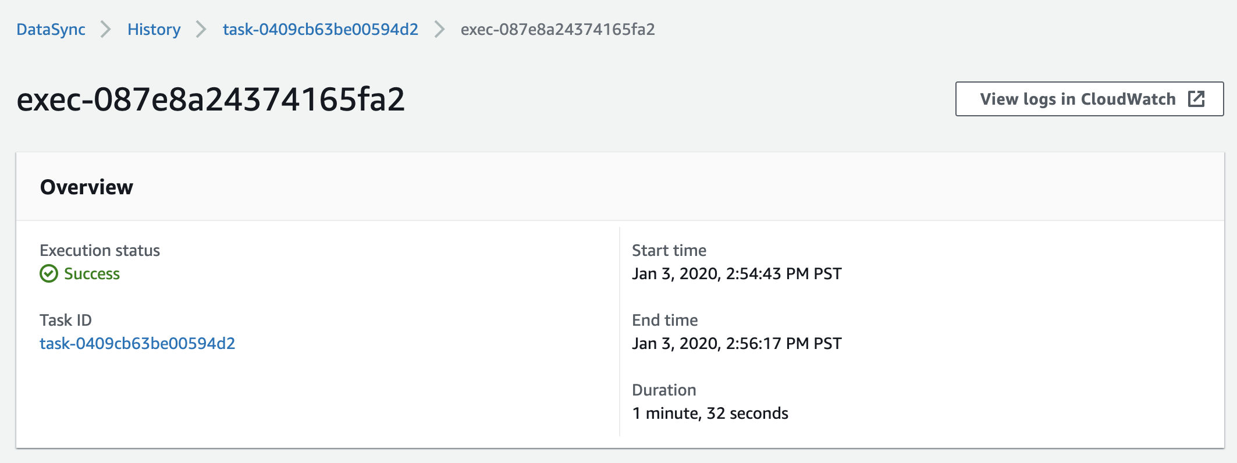Click the Overview panel header
Image resolution: width=1237 pixels, height=463 pixels.
pos(620,187)
